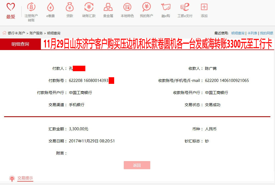Expand the 交易提示 section
Screen dimensions: 275x185
[x=26, y=178]
